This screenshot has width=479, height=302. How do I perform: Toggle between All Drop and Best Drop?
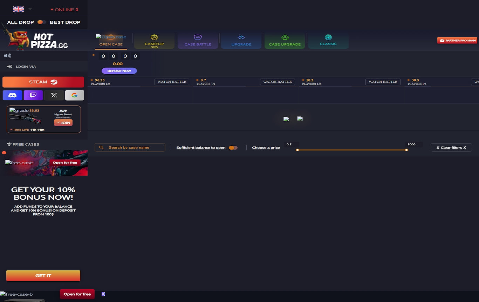[x=42, y=22]
